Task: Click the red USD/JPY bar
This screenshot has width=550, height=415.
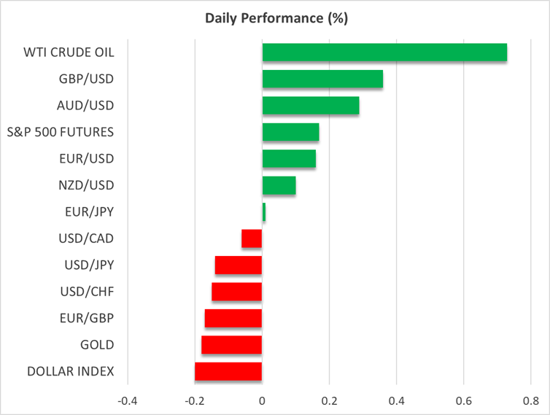Action: pyautogui.click(x=239, y=265)
